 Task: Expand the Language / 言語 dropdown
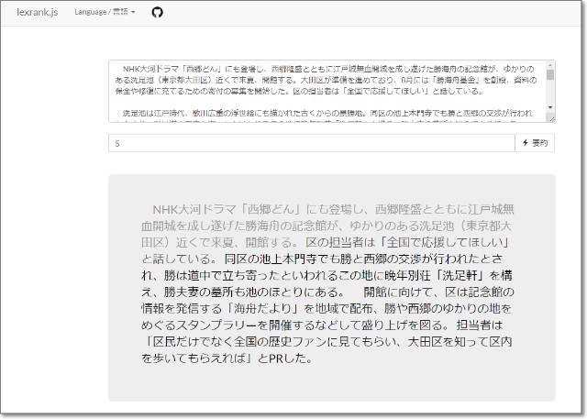point(104,13)
